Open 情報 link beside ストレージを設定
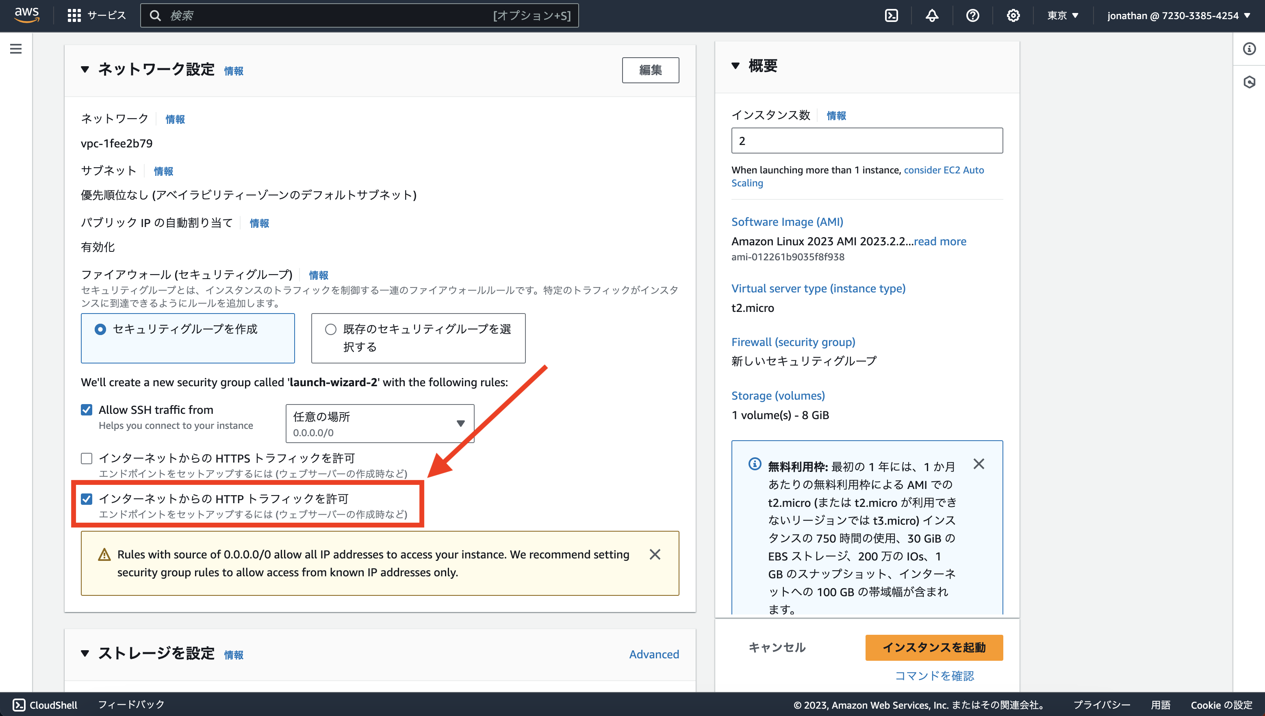Screen dimensions: 1265x716 click(234, 655)
